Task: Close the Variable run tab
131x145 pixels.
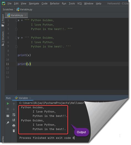Action: 30,98
